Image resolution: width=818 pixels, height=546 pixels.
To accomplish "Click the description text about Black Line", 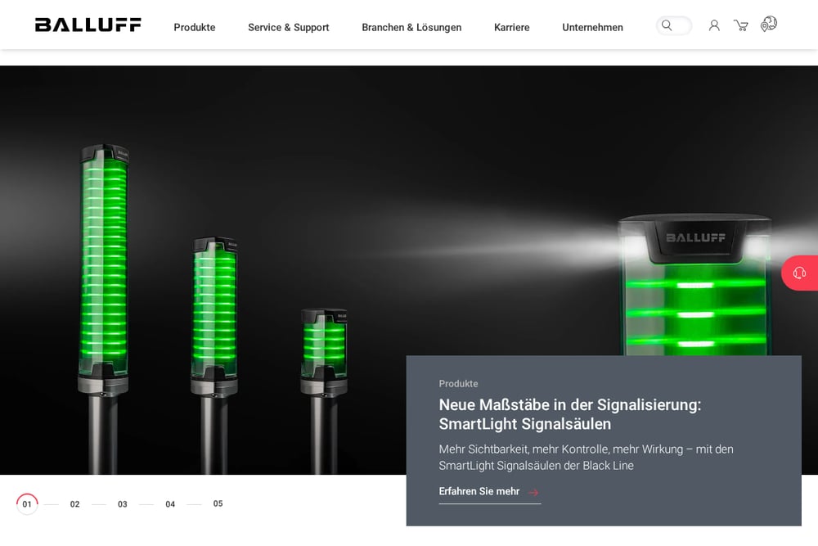I will [586, 458].
